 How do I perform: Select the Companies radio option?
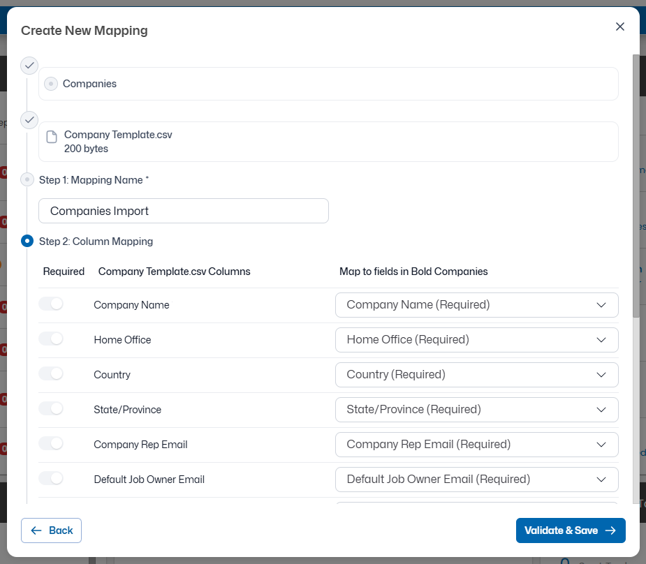click(x=51, y=84)
